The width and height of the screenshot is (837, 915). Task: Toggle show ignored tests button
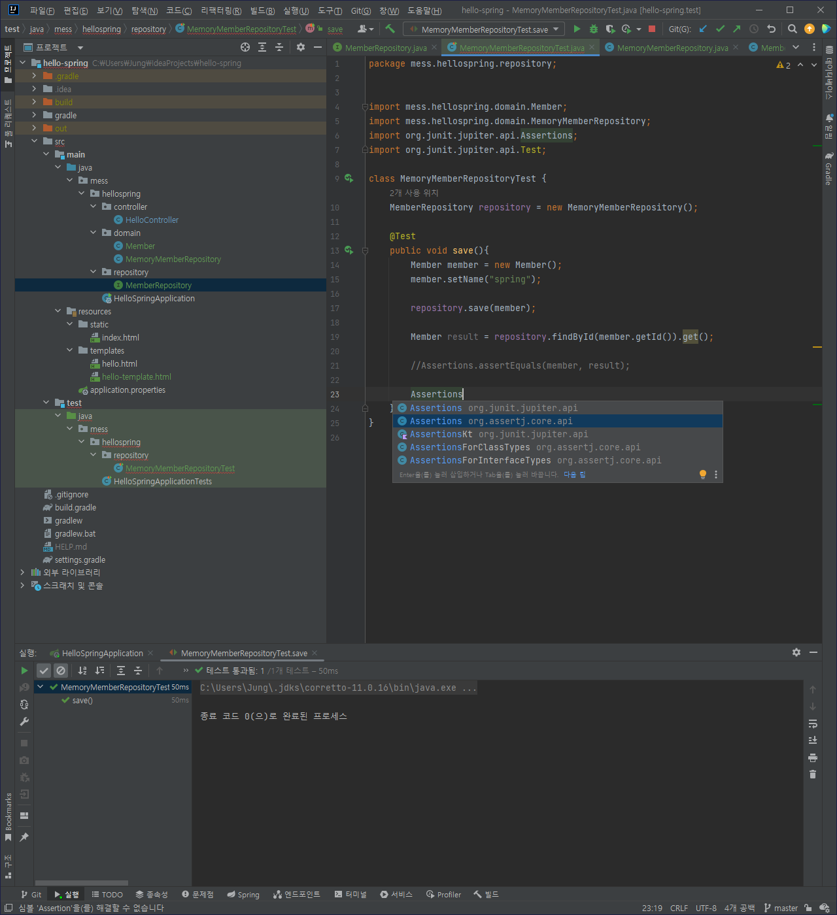click(x=61, y=671)
